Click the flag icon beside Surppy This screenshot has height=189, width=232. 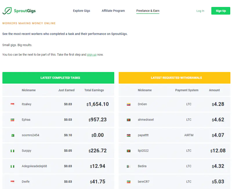pyautogui.click(x=12, y=151)
